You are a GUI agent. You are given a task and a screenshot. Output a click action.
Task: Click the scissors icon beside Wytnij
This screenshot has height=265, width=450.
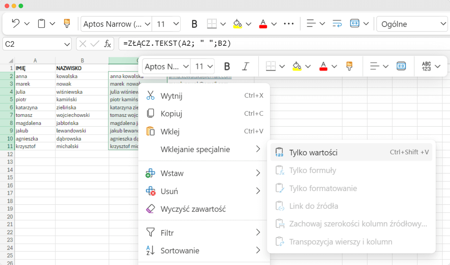[x=150, y=95]
